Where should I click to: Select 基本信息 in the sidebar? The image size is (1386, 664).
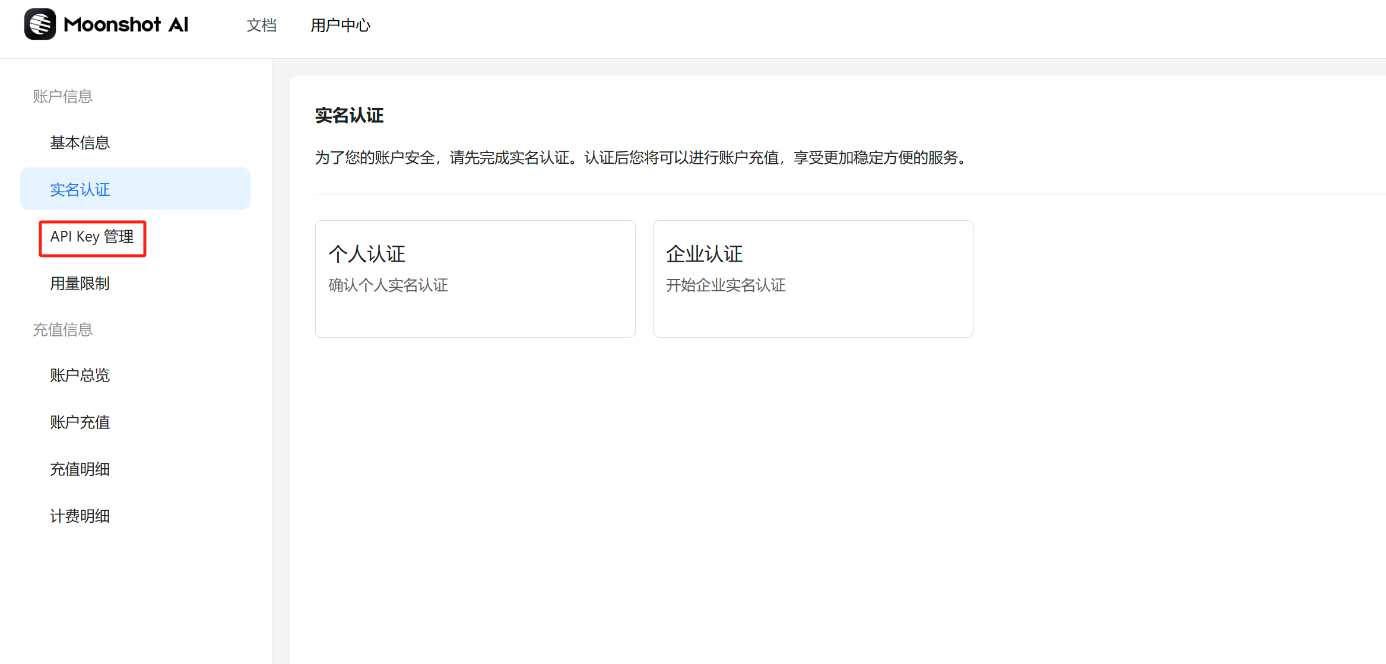tap(80, 142)
